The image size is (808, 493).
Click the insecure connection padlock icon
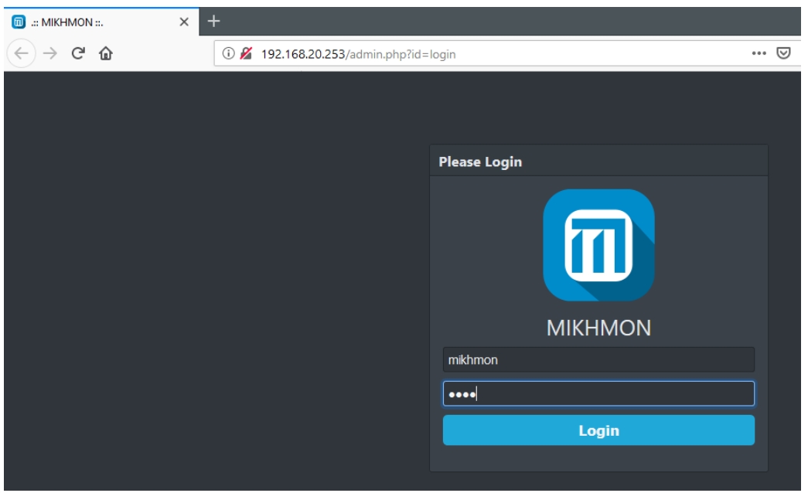(x=247, y=53)
